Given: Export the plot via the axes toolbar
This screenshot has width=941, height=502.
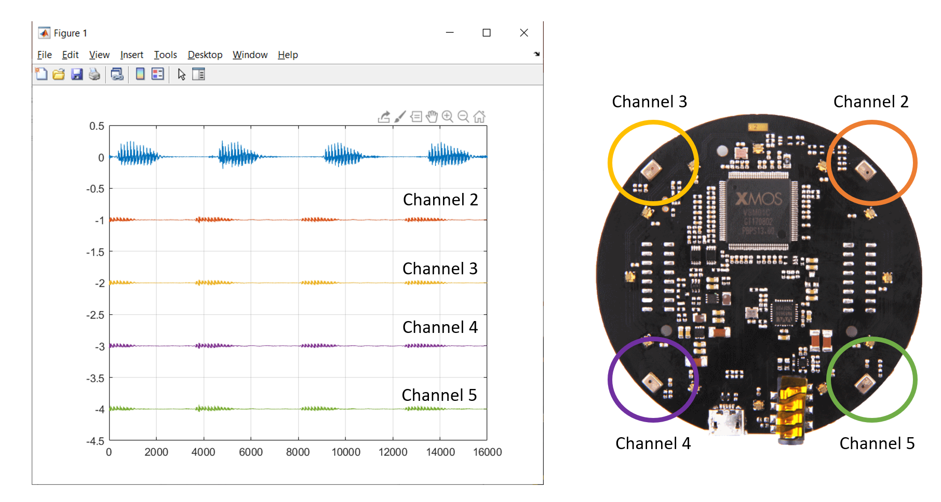Looking at the screenshot, I should pos(383,117).
